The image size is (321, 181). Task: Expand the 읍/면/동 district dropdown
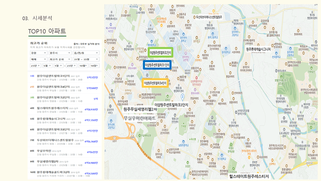coord(86,53)
